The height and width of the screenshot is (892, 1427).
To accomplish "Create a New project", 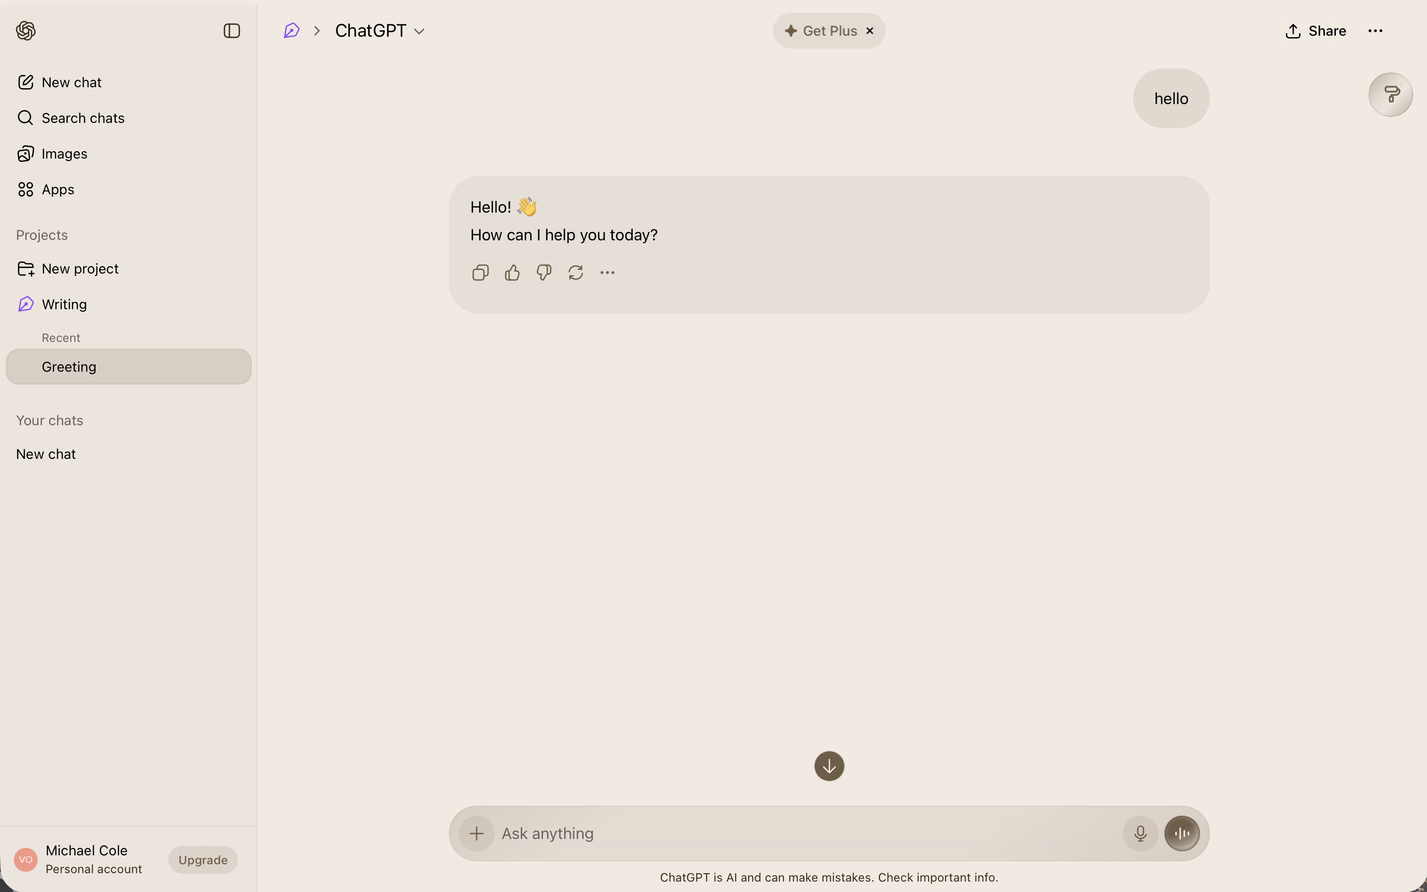I will [128, 269].
